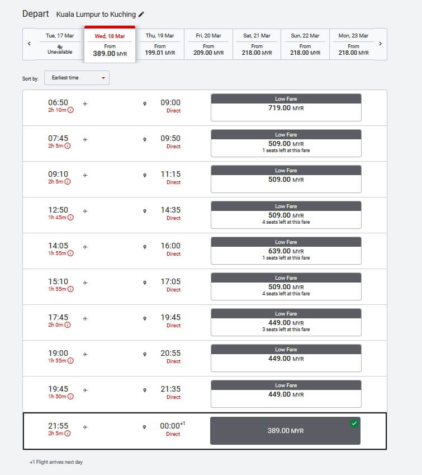Switch to the Sat, 21 Mar date tab

(257, 44)
